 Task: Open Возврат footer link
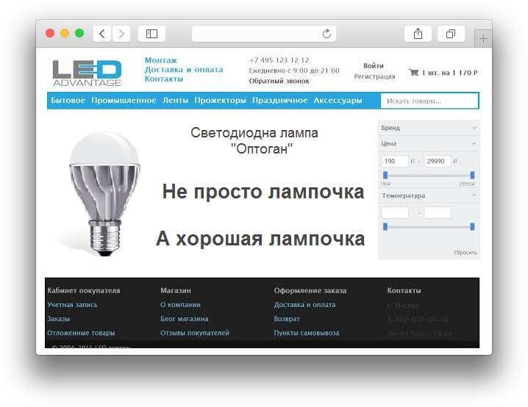click(287, 319)
